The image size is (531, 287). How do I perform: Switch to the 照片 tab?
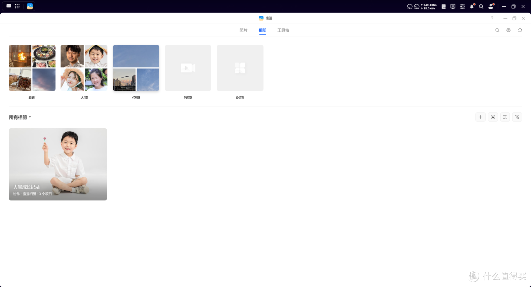[243, 30]
